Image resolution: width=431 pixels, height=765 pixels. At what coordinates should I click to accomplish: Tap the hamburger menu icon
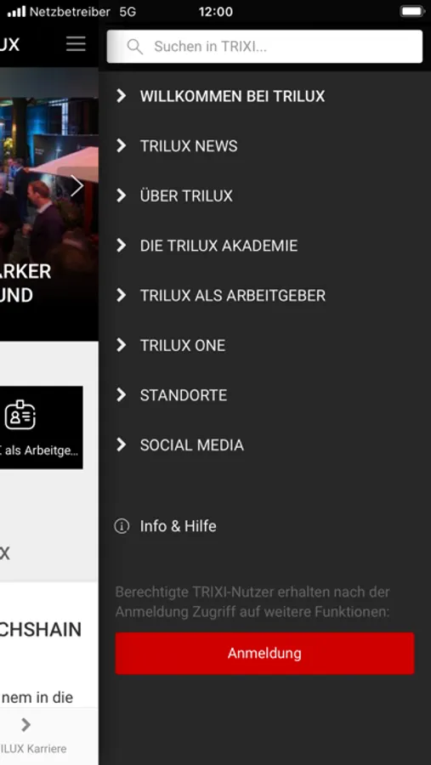pos(77,44)
